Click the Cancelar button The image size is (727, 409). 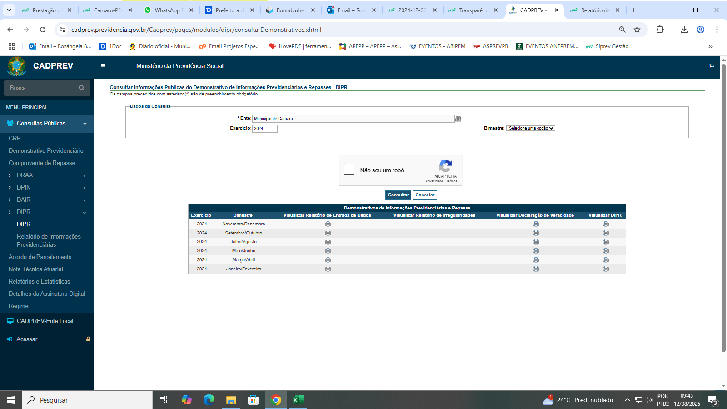coord(425,195)
